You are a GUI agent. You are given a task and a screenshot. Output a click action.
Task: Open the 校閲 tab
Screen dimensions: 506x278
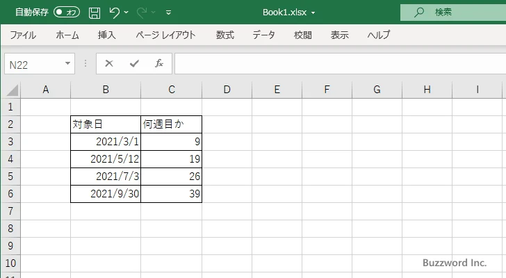(303, 35)
